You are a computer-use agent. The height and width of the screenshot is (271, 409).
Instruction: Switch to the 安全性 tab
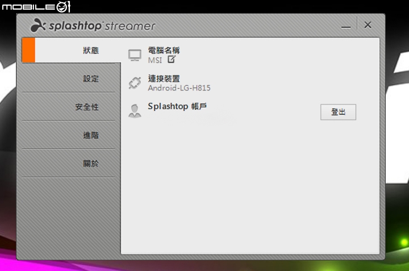pos(69,107)
